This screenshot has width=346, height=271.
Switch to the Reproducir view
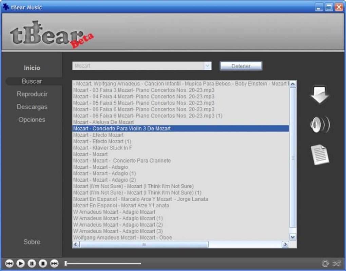click(x=32, y=94)
